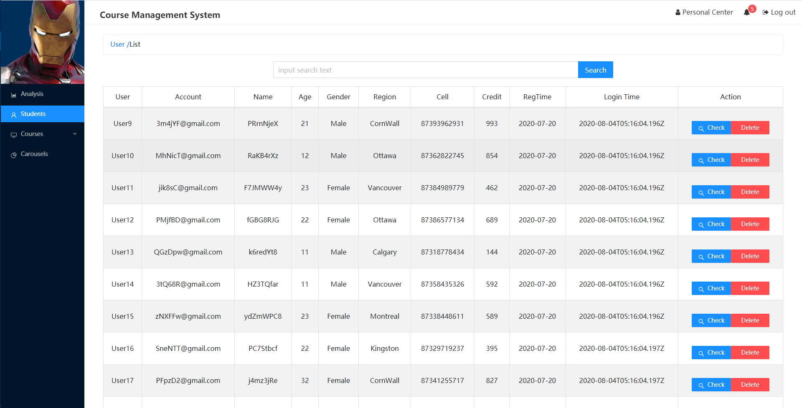The height and width of the screenshot is (408, 802).
Task: Check details for User15
Action: point(711,320)
